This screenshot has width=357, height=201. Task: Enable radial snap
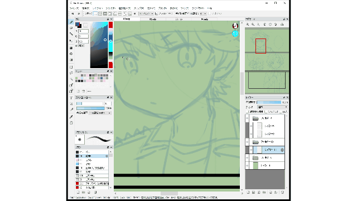(x=115, y=13)
